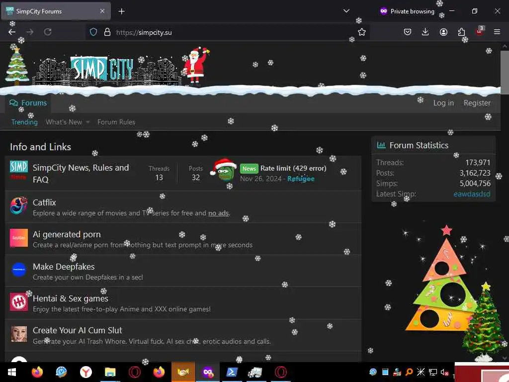Click the Threads count 13 text
Screen dimensions: 509x382
pos(159,178)
